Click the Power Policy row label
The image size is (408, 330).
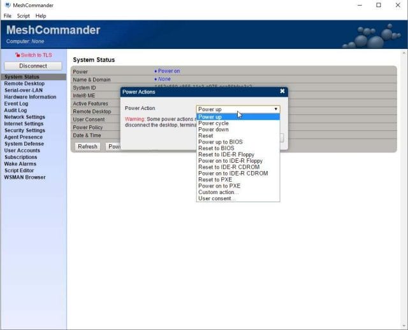coord(88,128)
